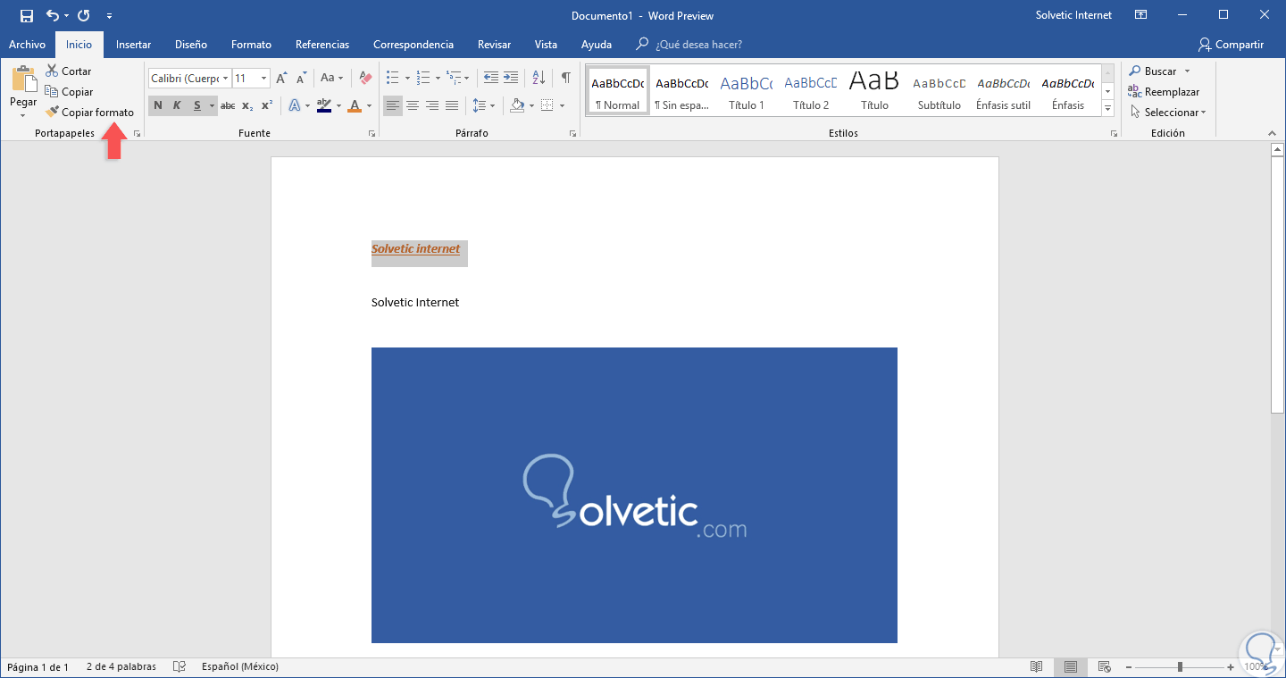The height and width of the screenshot is (678, 1286).
Task: Collapse the ribbon with the chevron arrow
Action: [1273, 133]
